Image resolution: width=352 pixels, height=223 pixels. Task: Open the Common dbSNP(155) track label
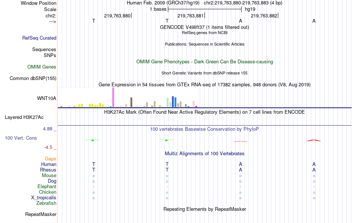(x=33, y=78)
